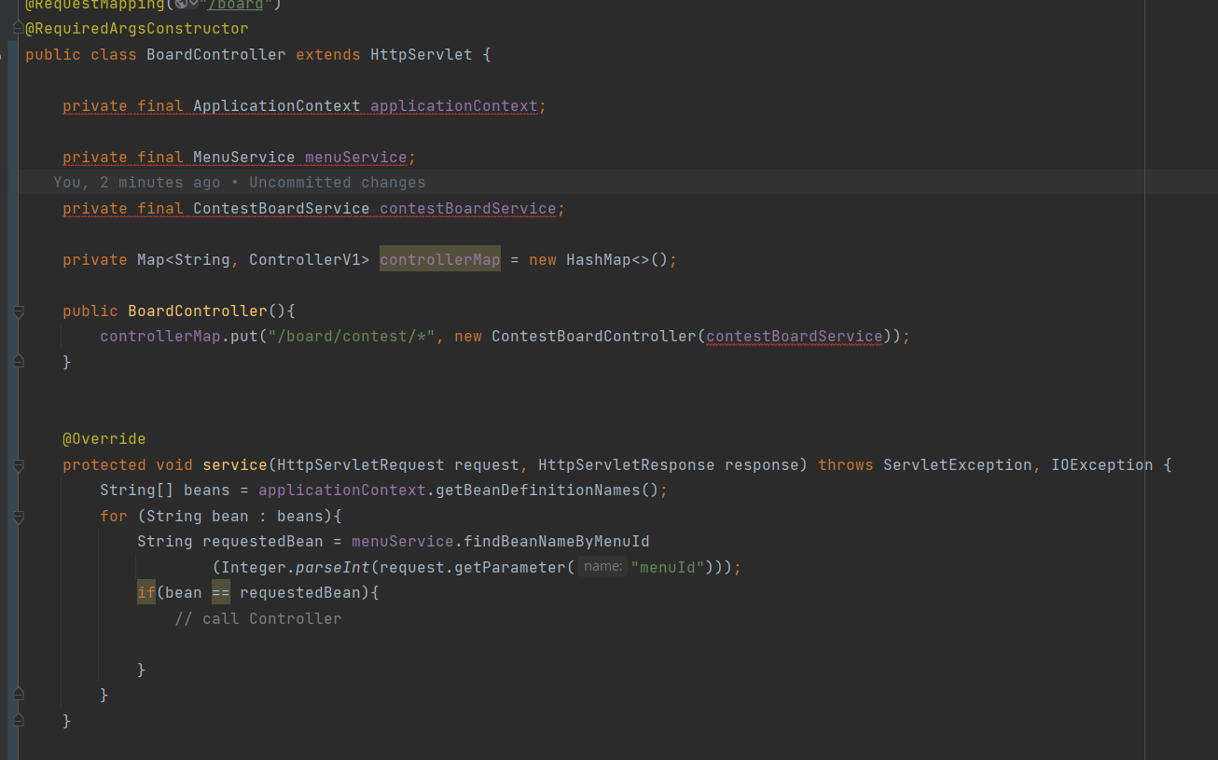
Task: Click the HashMap<>() constructor call
Action: point(617,259)
